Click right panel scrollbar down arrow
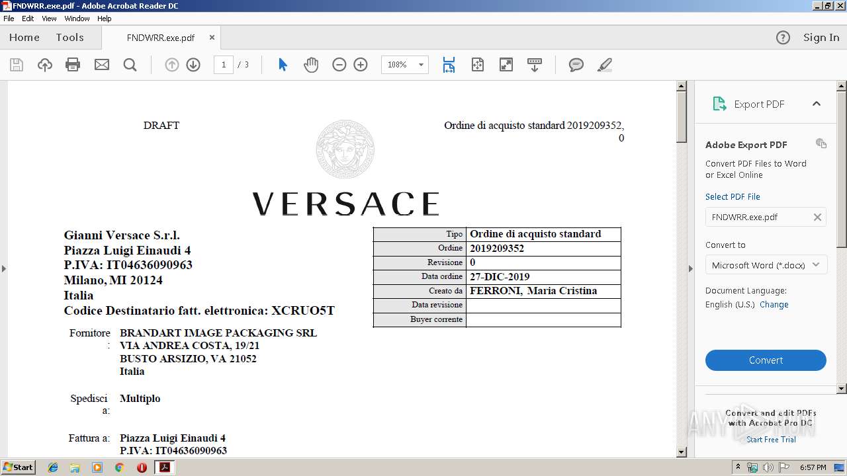 (x=842, y=389)
